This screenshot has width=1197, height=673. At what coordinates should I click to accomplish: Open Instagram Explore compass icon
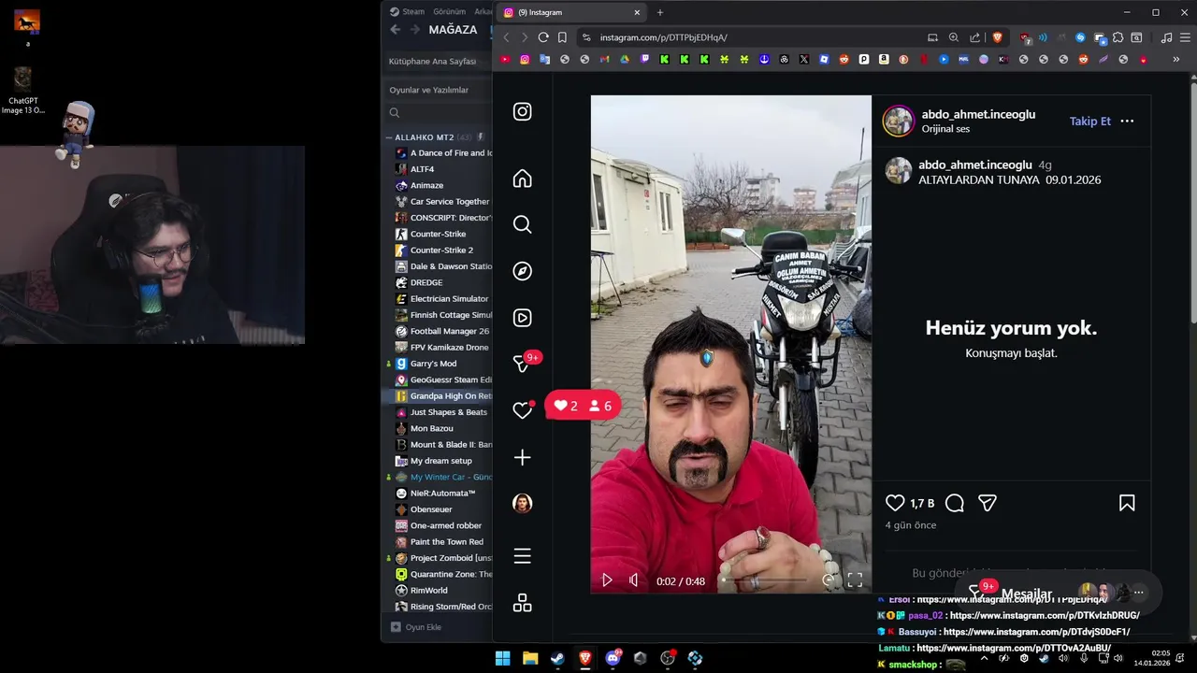(523, 271)
